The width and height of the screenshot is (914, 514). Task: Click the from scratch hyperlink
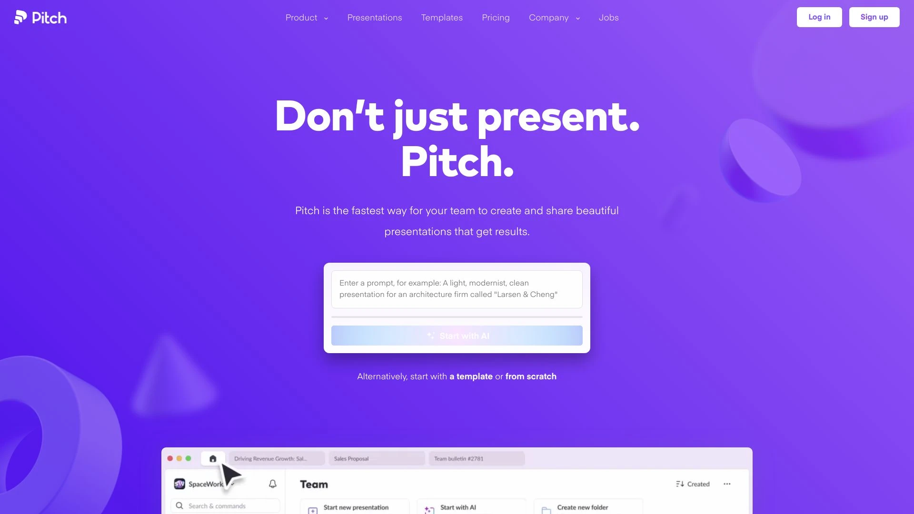531,376
